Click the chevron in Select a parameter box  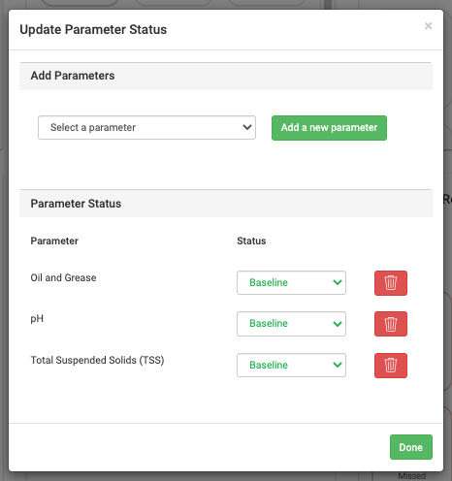pos(247,127)
